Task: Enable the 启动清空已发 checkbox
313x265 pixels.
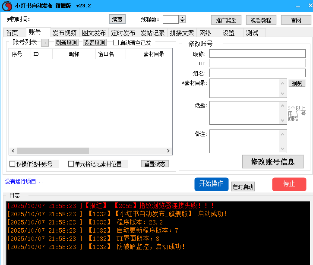Action: [x=116, y=43]
